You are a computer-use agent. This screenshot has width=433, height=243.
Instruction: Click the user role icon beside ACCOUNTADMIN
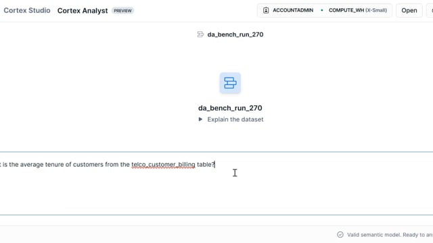tap(266, 11)
